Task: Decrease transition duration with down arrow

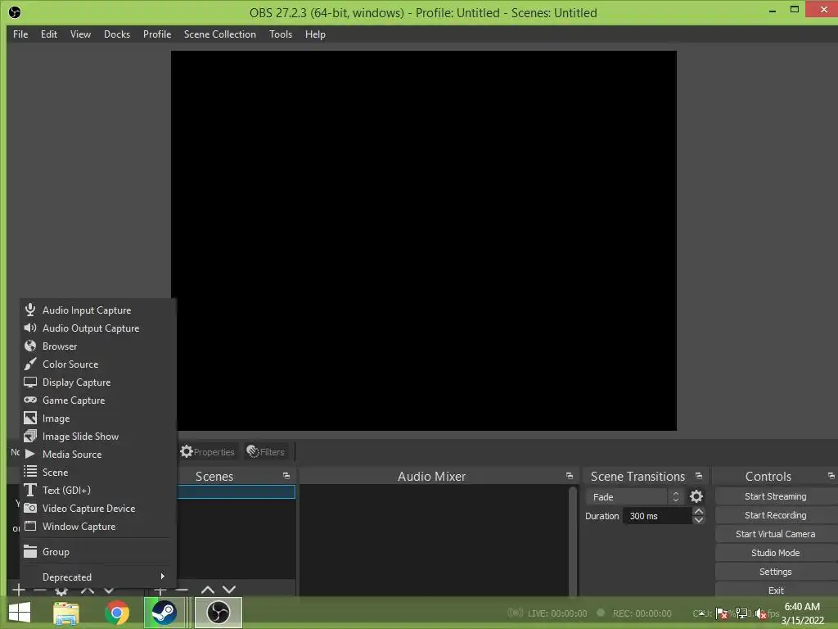Action: tap(699, 520)
